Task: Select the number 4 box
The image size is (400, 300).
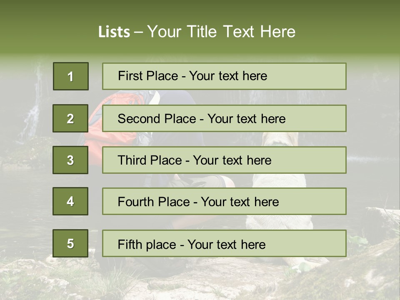Action: click(70, 201)
